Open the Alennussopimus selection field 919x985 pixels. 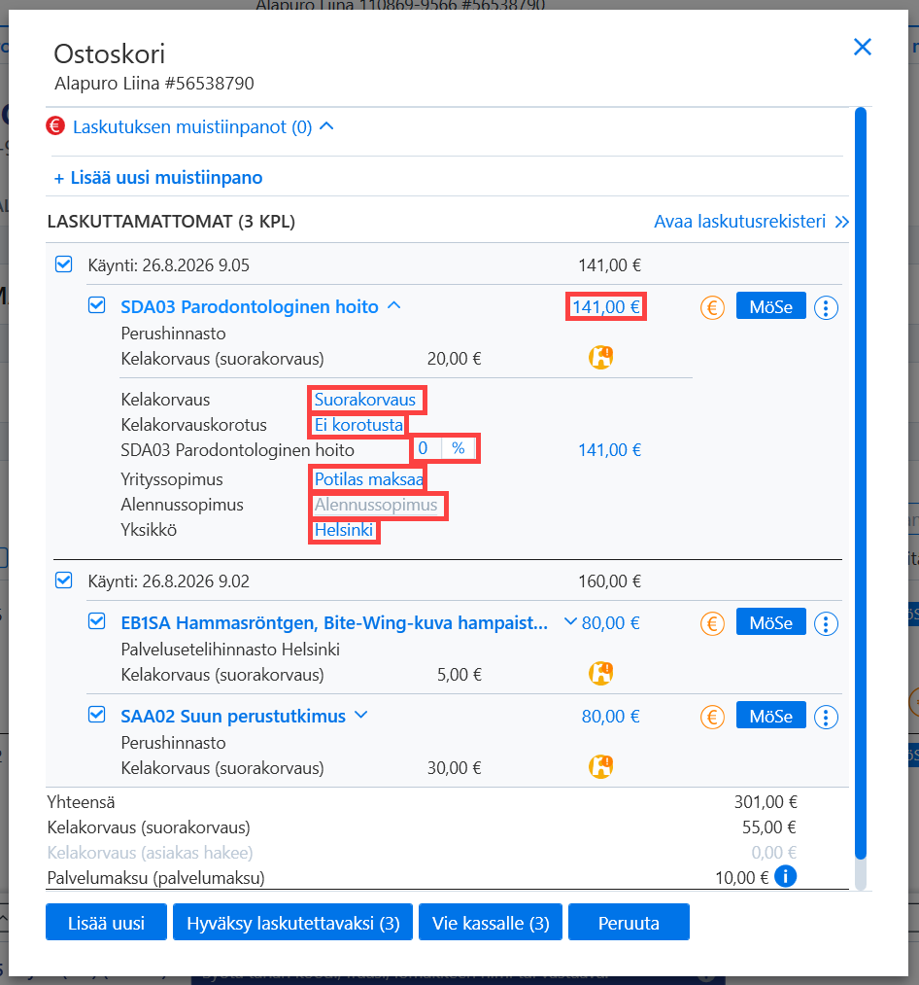[x=378, y=505]
